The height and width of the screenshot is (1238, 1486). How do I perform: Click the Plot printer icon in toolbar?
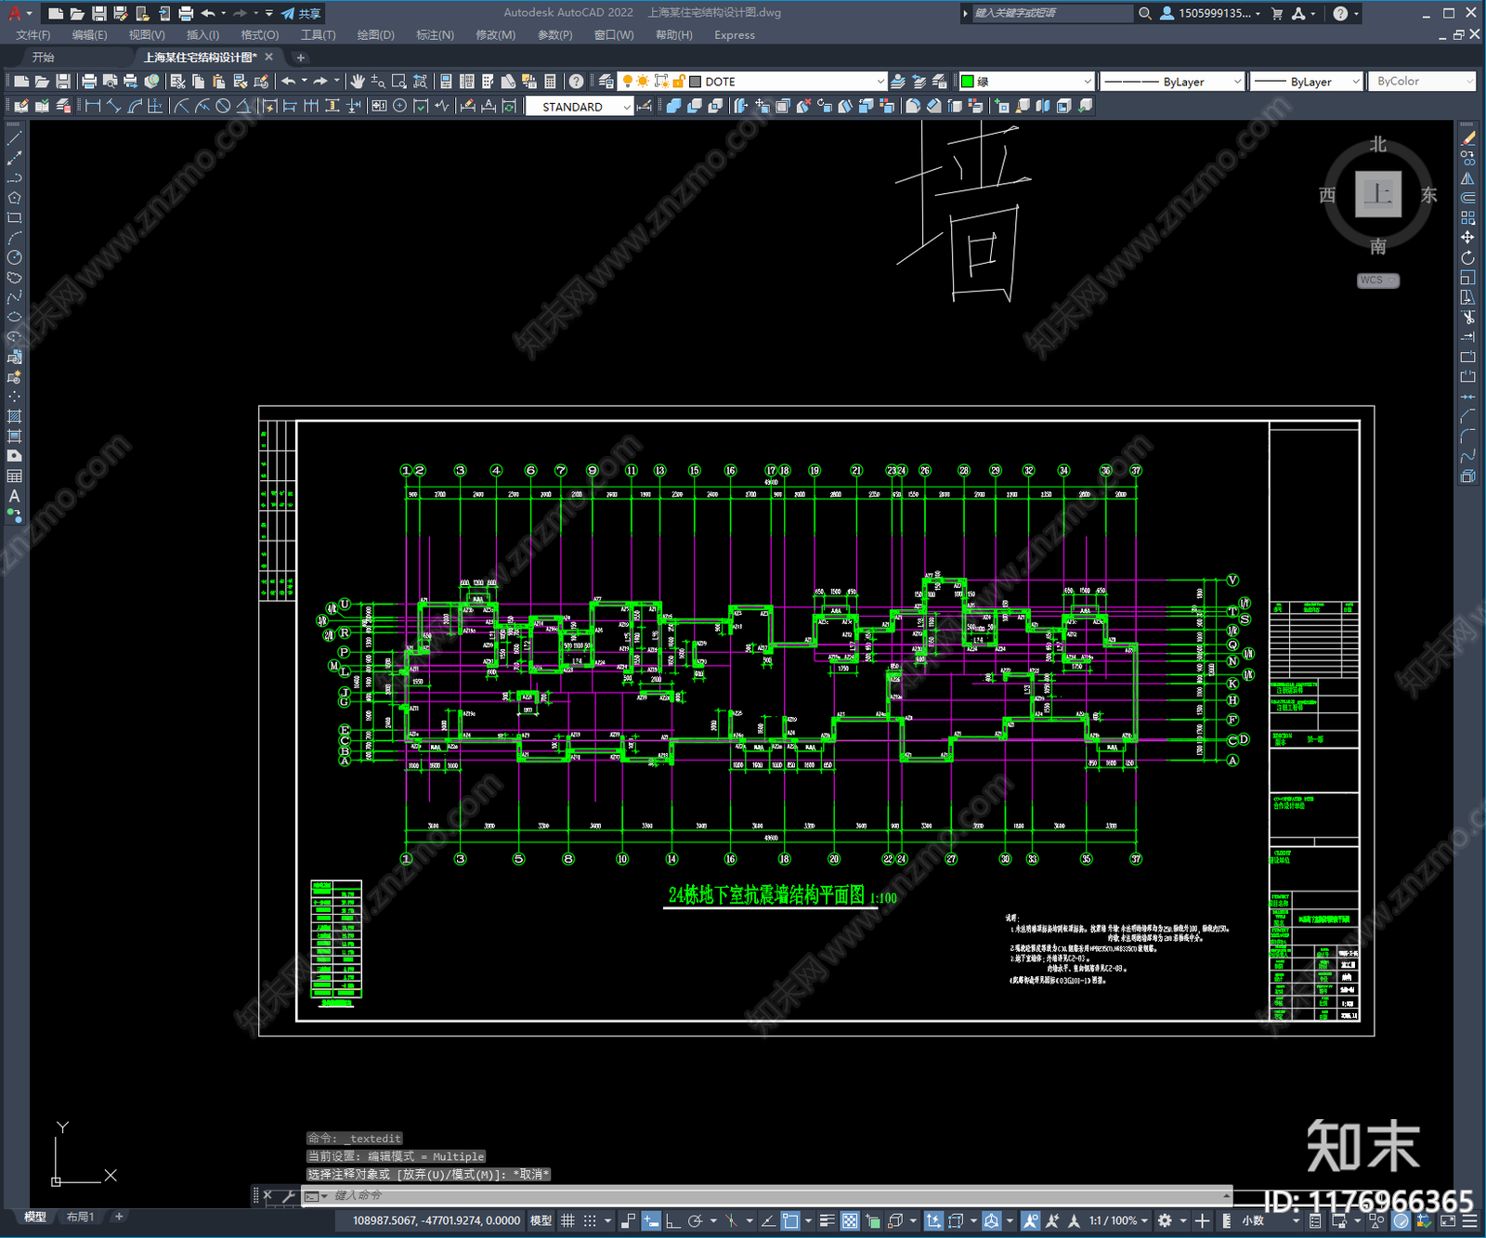coord(89,82)
